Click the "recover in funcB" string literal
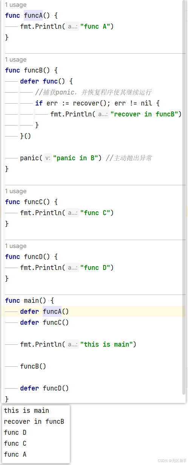 [x=146, y=114]
